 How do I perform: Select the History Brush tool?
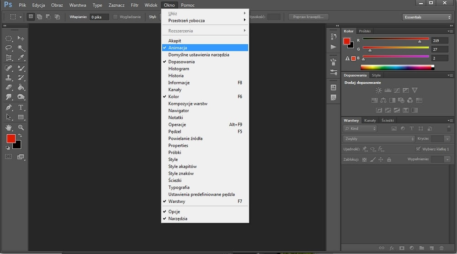(21, 78)
